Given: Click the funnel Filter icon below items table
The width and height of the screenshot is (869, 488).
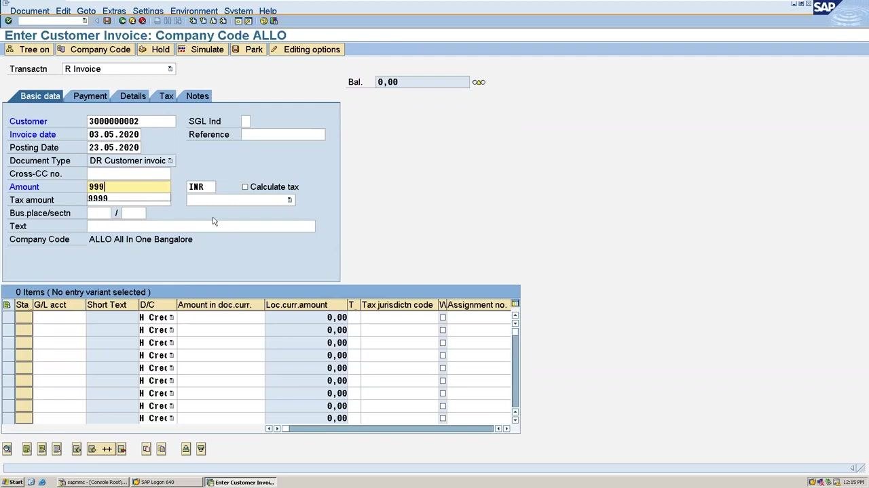Looking at the screenshot, I should click(201, 449).
